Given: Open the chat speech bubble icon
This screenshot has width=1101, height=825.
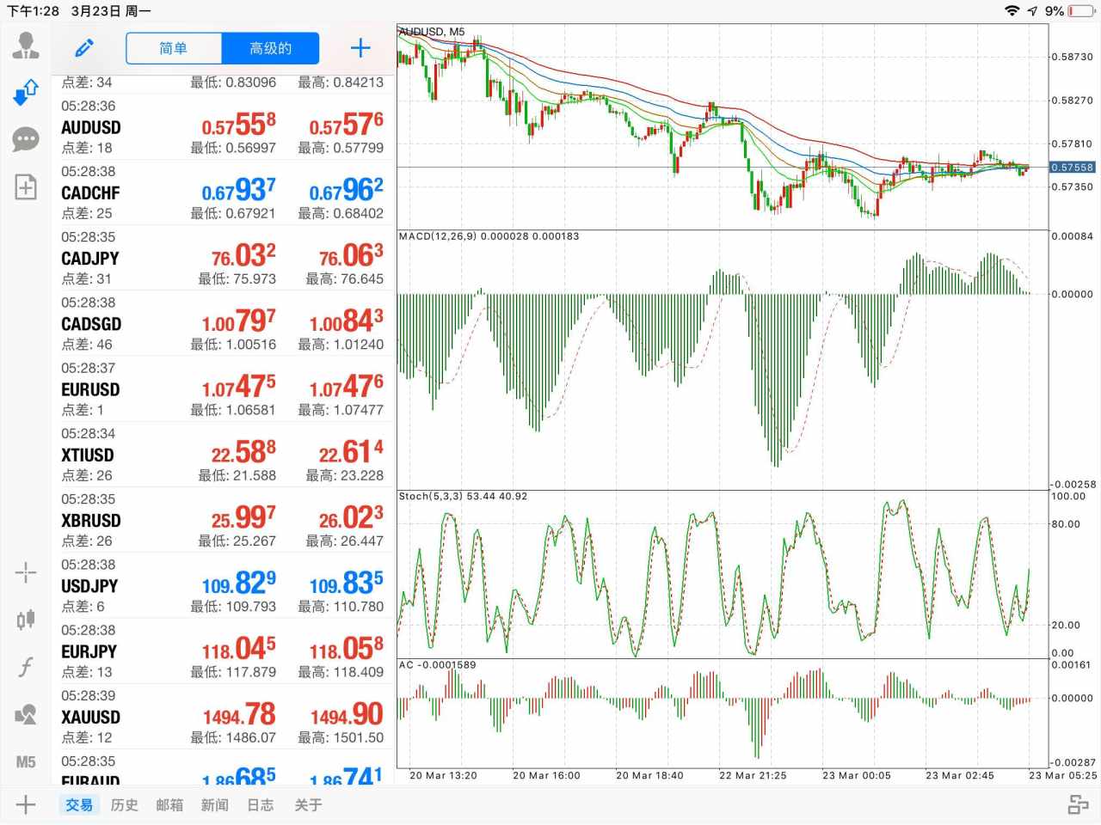Looking at the screenshot, I should [26, 139].
